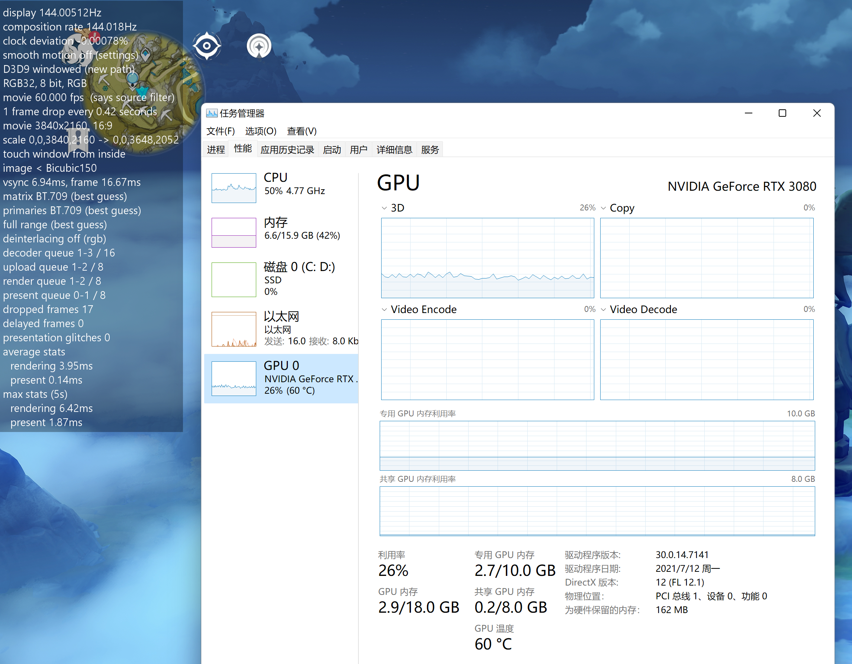
Task: Click the 'image < Bicubic150' overlay line
Action: [49, 168]
